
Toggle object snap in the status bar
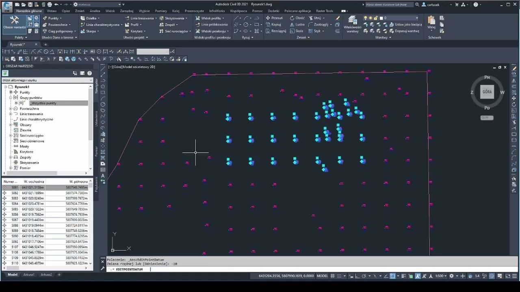click(x=392, y=276)
